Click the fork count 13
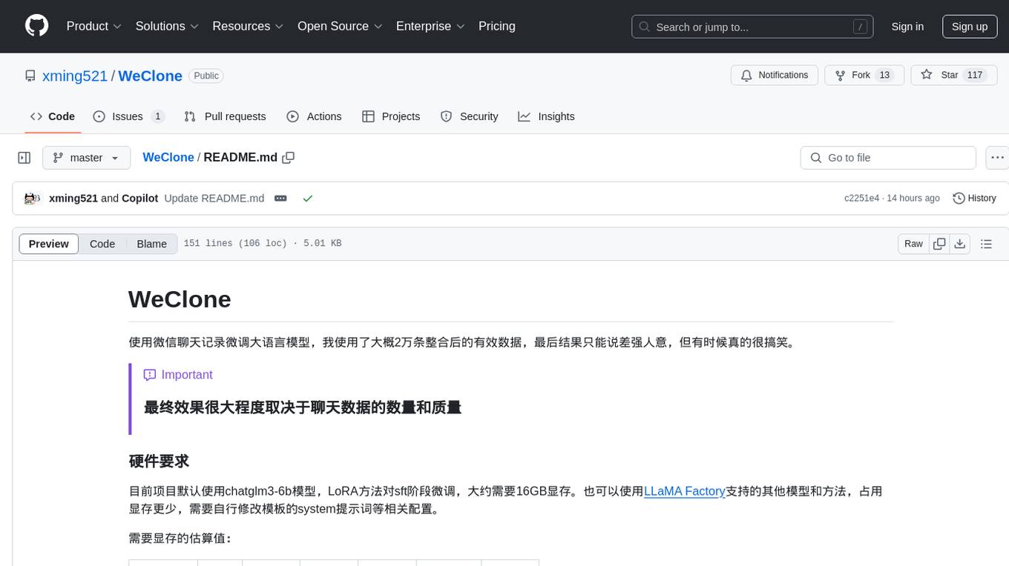The height and width of the screenshot is (566, 1009). [x=884, y=76]
